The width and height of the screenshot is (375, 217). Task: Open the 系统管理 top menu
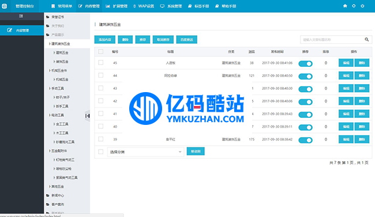171,6
